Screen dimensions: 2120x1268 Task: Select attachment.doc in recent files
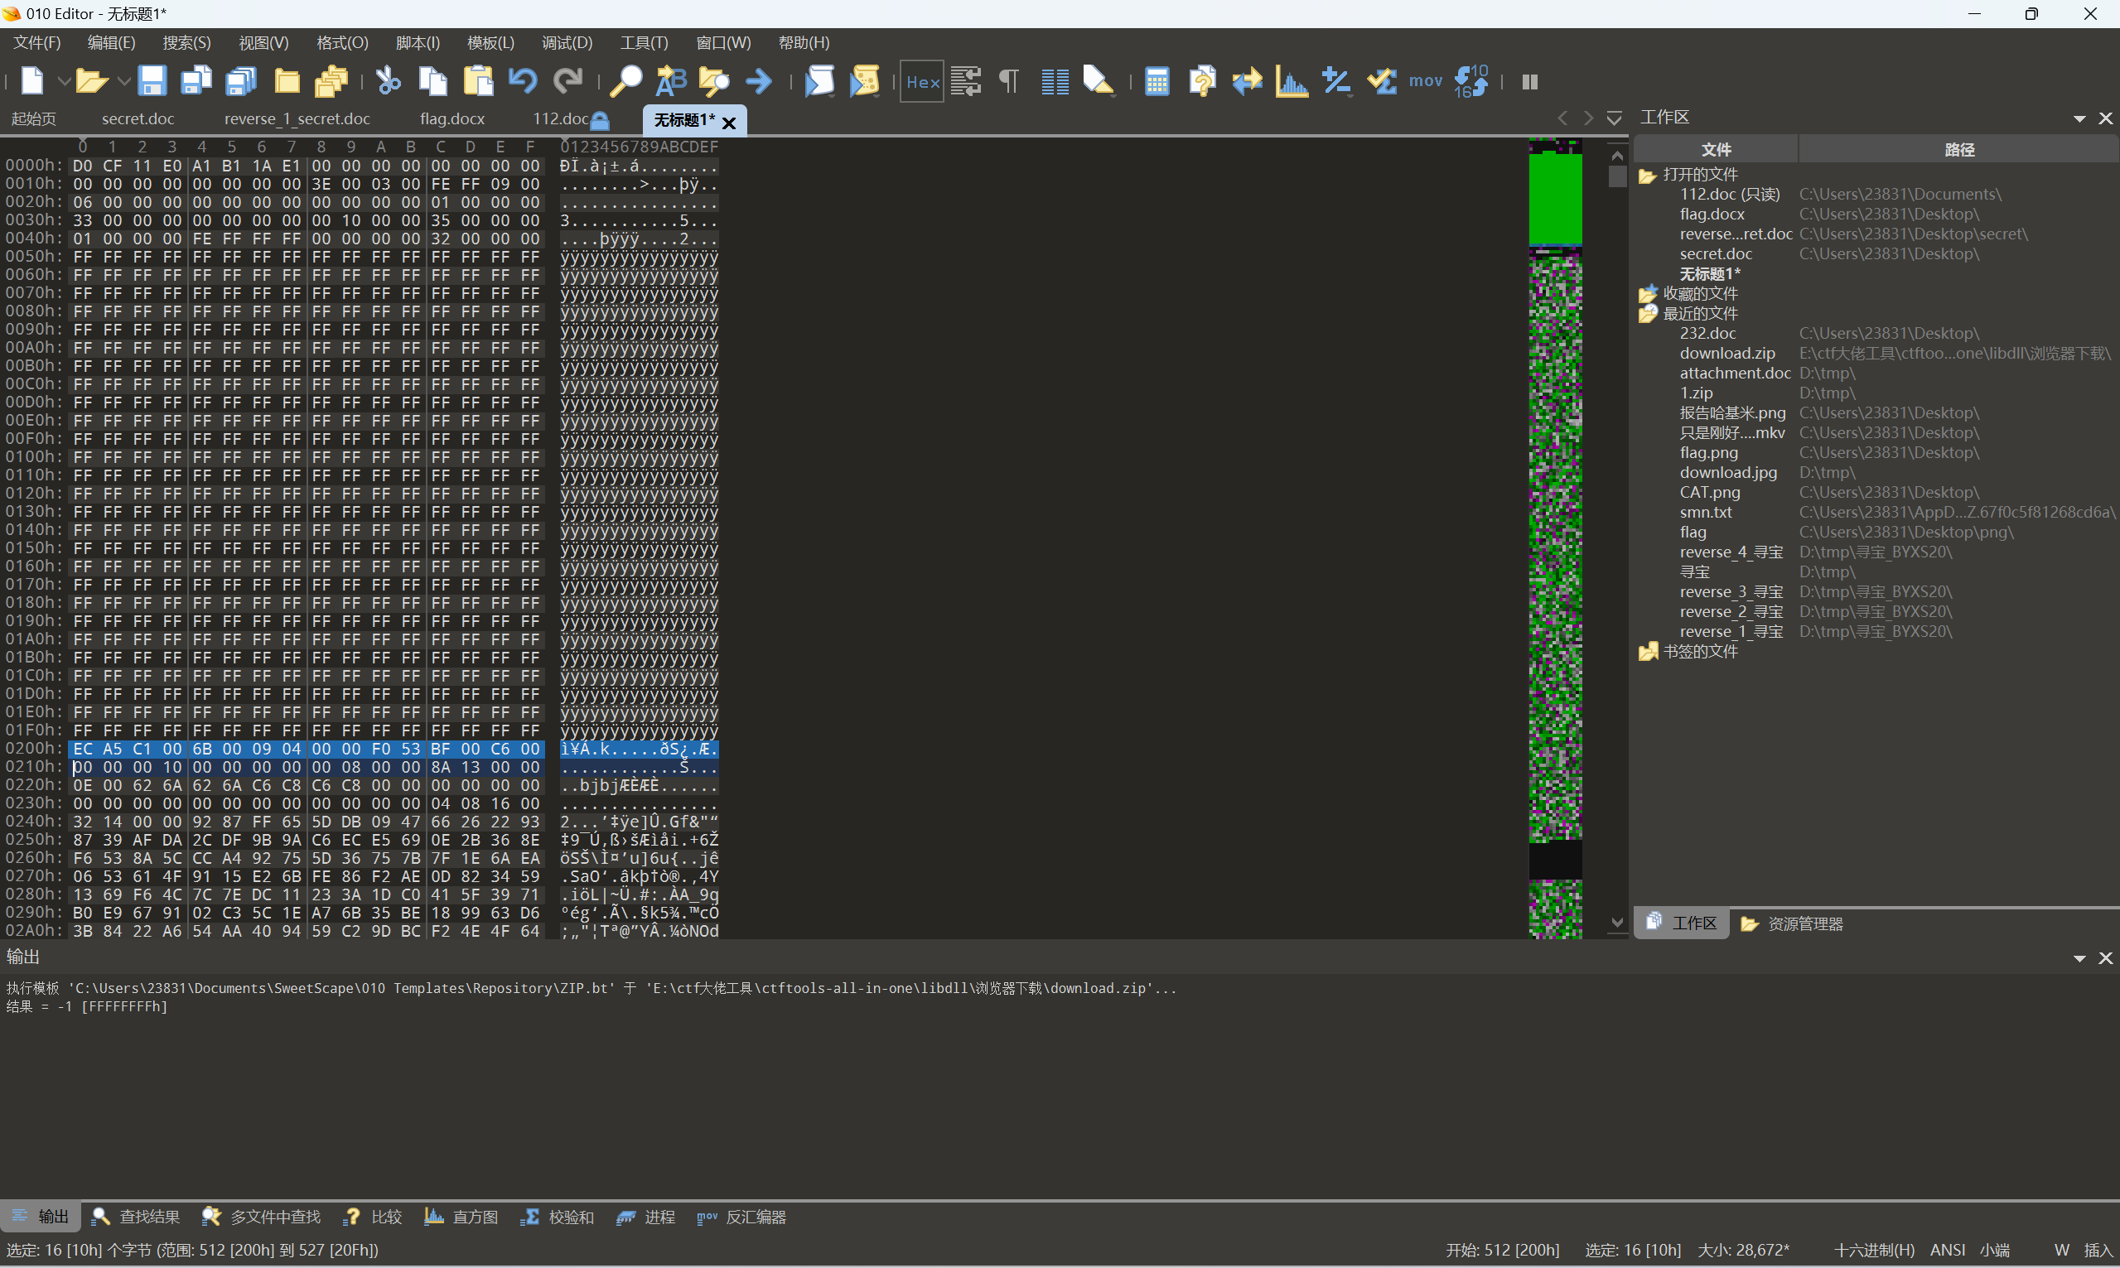[x=1735, y=373]
